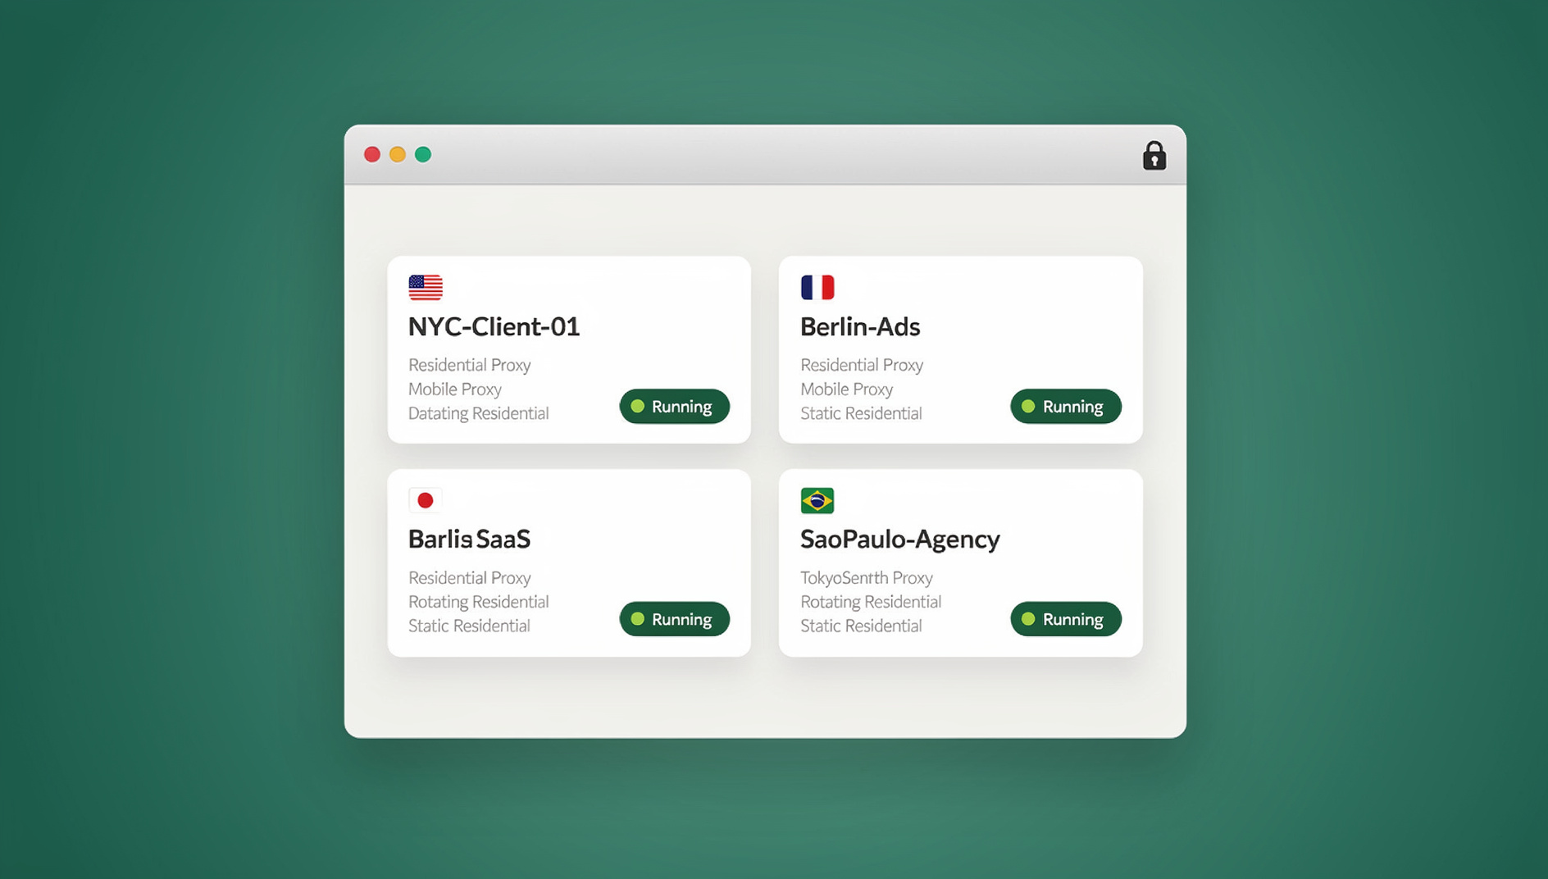This screenshot has height=879, width=1548.
Task: Minimize window with the yellow button
Action: click(398, 154)
